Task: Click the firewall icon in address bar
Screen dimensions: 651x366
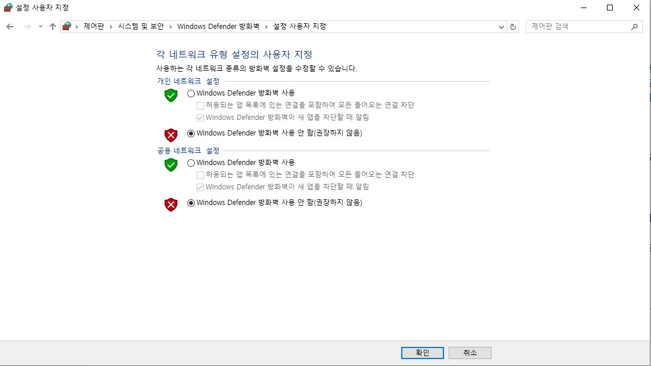Action: pos(67,27)
